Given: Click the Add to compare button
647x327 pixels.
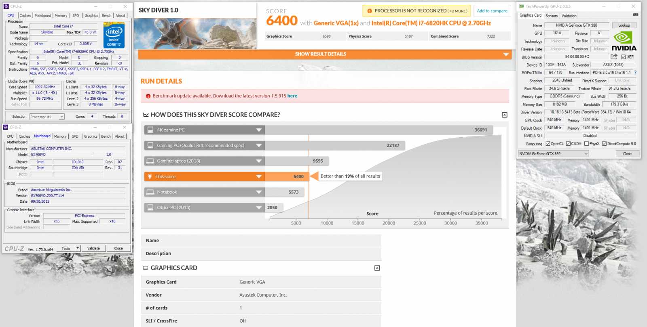Looking at the screenshot, I should [x=492, y=11].
